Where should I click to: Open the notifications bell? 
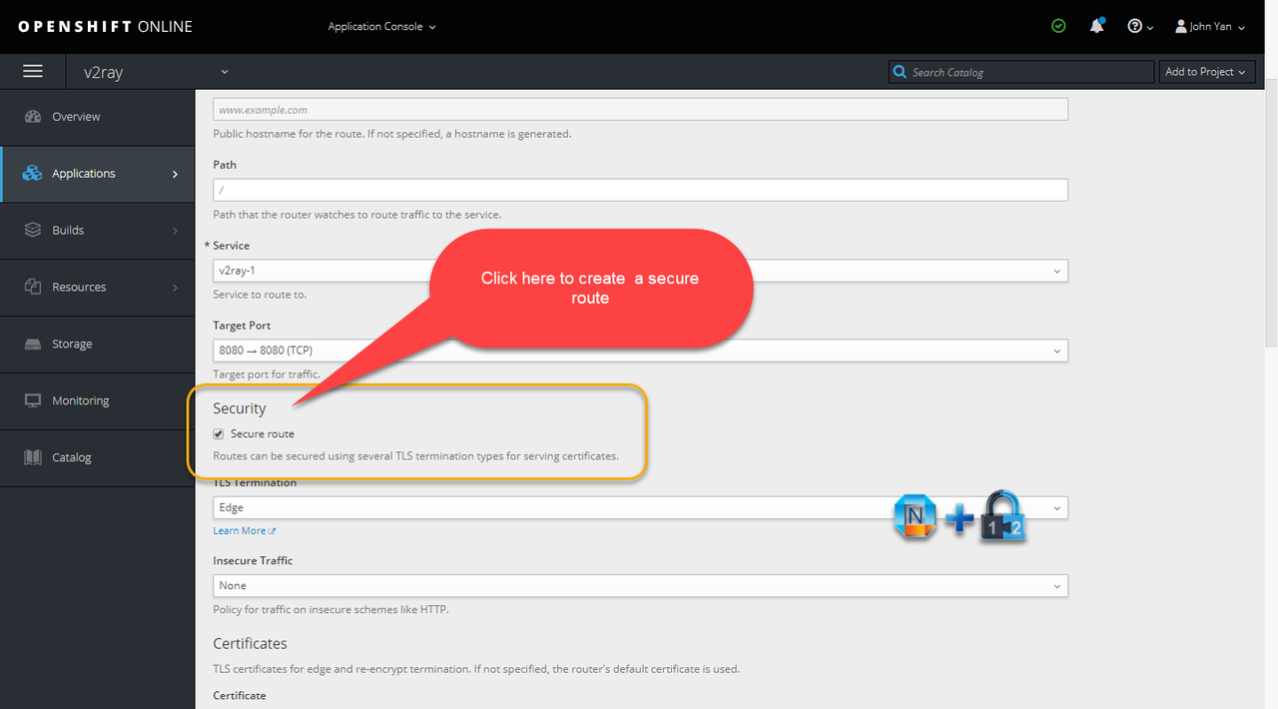pos(1096,26)
